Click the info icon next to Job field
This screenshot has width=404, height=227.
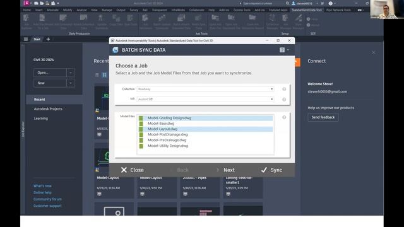tap(284, 100)
